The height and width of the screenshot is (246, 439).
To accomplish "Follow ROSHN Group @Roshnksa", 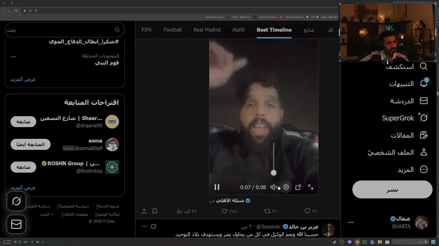I will pyautogui.click(x=23, y=167).
